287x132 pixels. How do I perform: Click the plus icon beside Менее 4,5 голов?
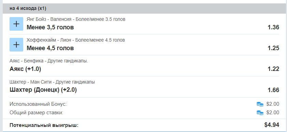16,45
